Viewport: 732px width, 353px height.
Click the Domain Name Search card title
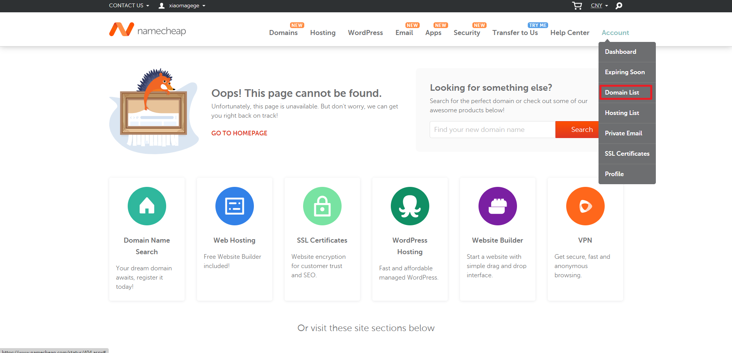[147, 246]
